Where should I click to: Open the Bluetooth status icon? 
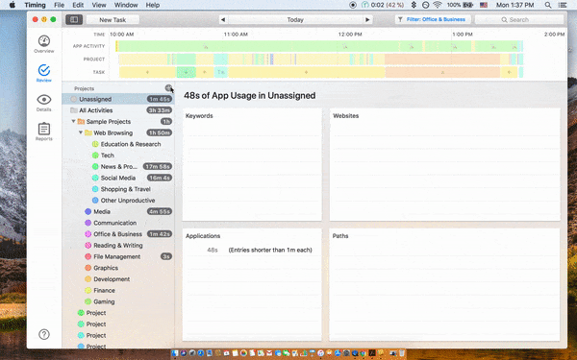point(414,5)
